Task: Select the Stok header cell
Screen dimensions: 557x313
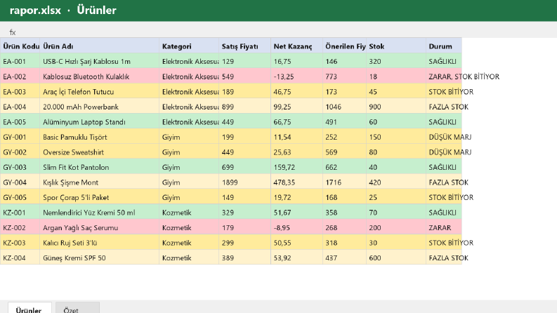Action: pyautogui.click(x=396, y=46)
